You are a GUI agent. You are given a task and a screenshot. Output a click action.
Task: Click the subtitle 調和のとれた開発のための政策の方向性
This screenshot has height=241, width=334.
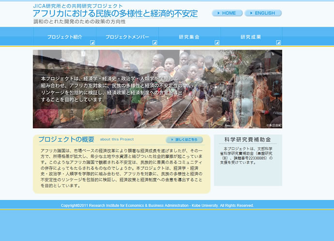pyautogui.click(x=79, y=21)
